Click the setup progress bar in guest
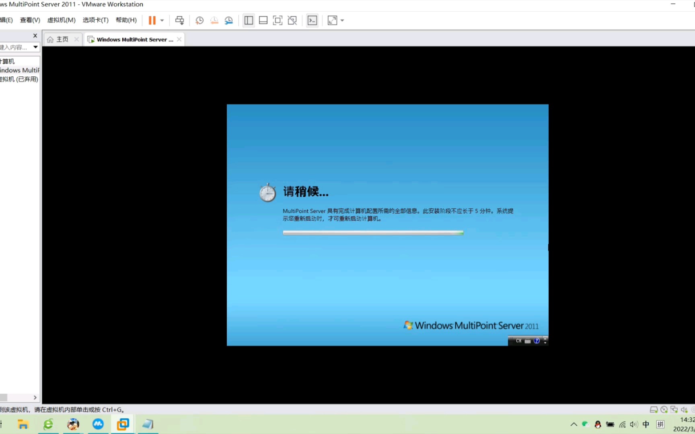 click(x=373, y=233)
